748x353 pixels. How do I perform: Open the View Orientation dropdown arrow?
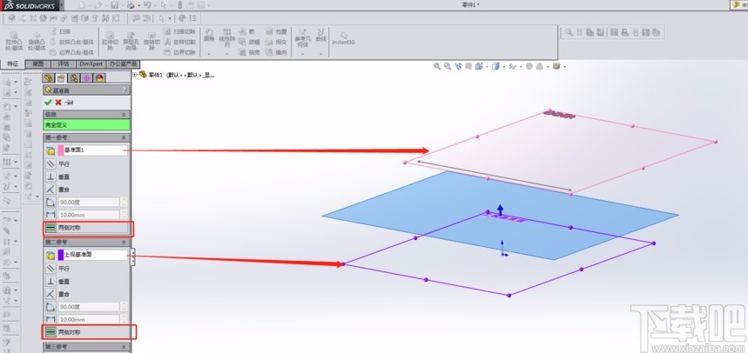pos(487,67)
